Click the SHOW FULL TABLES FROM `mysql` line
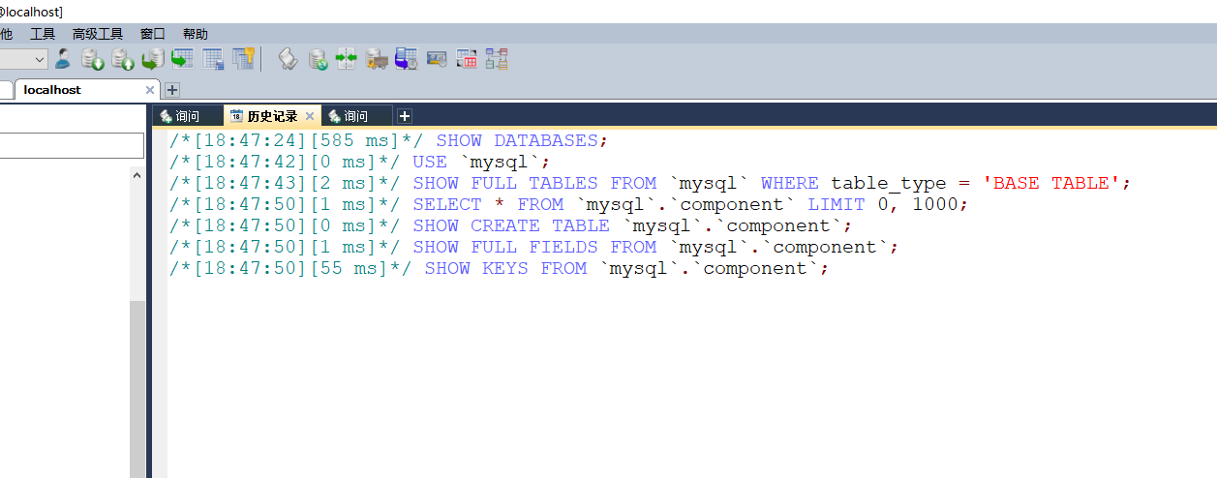This screenshot has width=1217, height=478. (651, 183)
